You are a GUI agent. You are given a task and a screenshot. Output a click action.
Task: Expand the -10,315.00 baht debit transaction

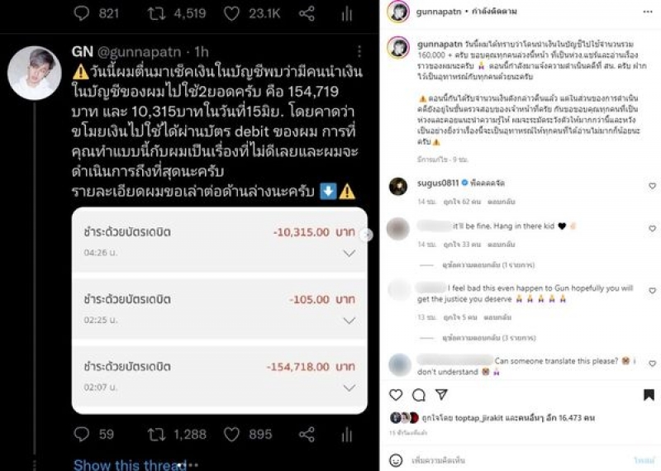pyautogui.click(x=349, y=253)
